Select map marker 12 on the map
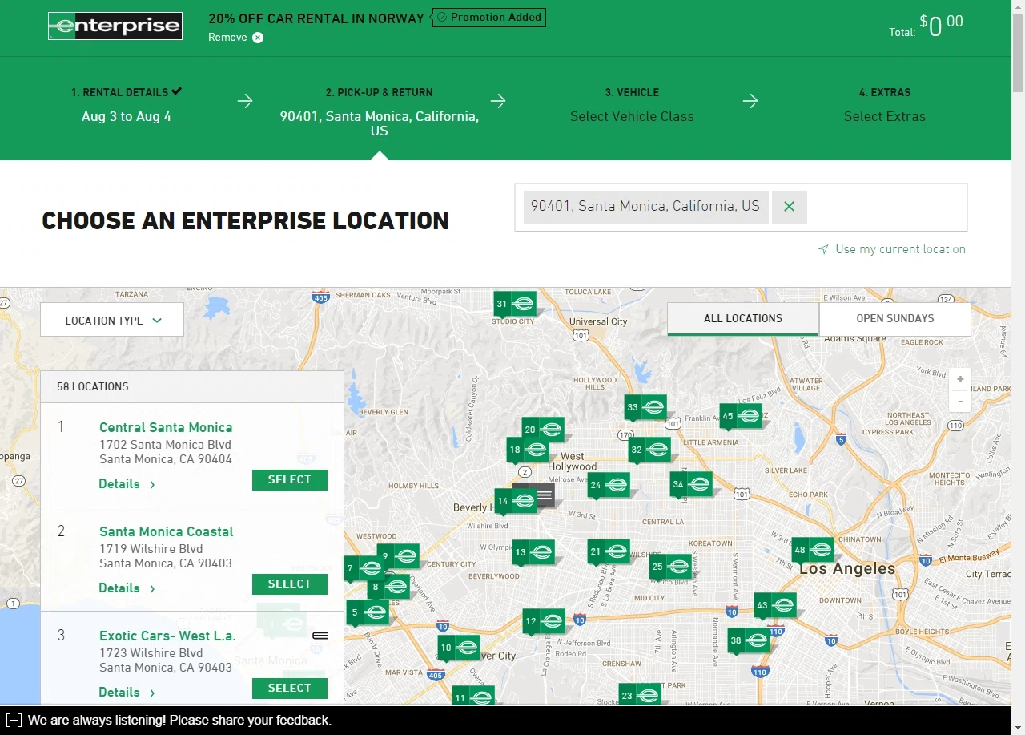 coord(544,621)
